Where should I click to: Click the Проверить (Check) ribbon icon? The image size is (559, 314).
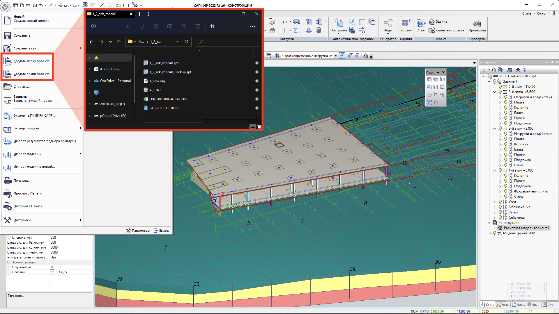477,23
